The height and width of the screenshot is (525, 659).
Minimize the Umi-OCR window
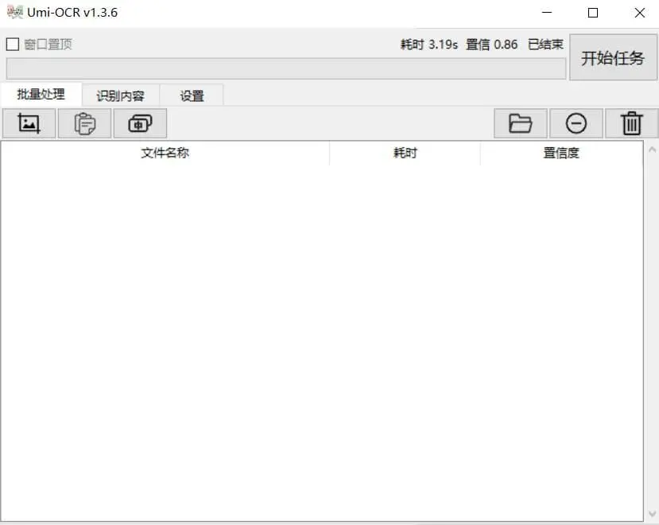(547, 13)
